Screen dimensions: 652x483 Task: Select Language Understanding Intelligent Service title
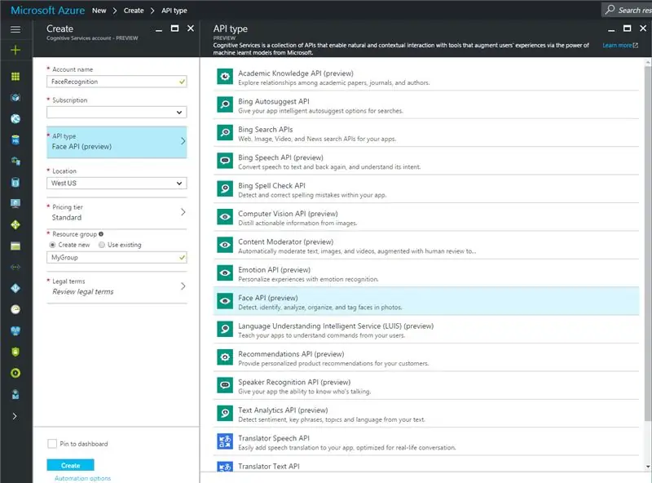coord(336,326)
